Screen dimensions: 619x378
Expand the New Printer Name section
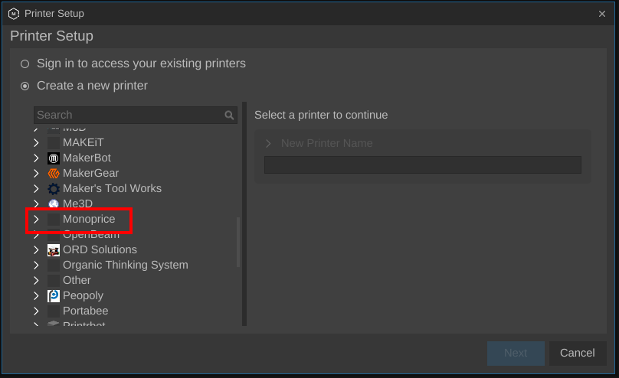pyautogui.click(x=268, y=144)
